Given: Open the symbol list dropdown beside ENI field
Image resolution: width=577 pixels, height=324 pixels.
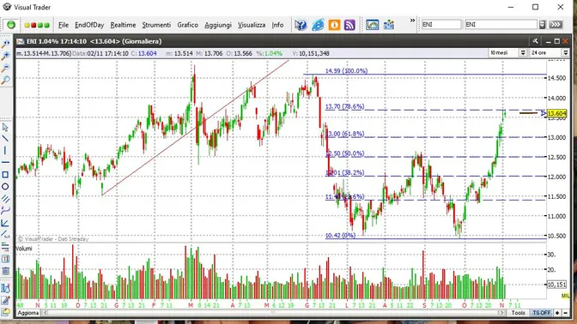Looking at the screenshot, I should point(542,25).
